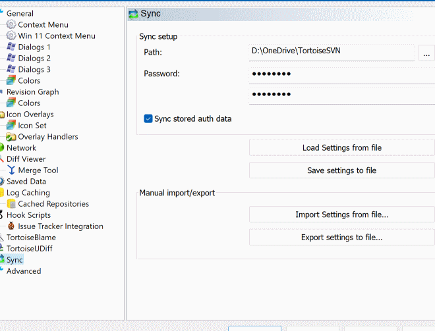Click the Dialogs 1 window icon
435x331 pixels.
click(x=11, y=47)
